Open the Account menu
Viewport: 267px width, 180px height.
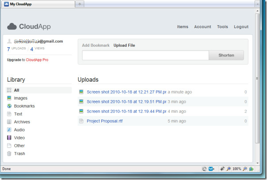coord(202,26)
